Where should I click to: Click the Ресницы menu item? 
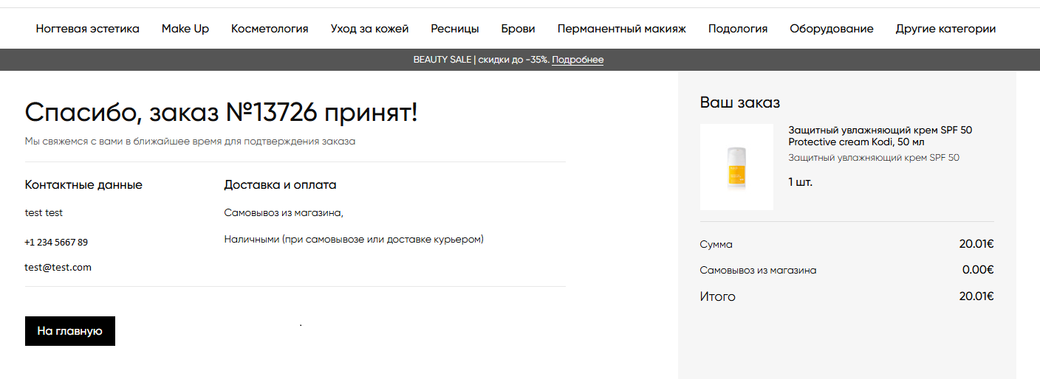click(x=454, y=29)
